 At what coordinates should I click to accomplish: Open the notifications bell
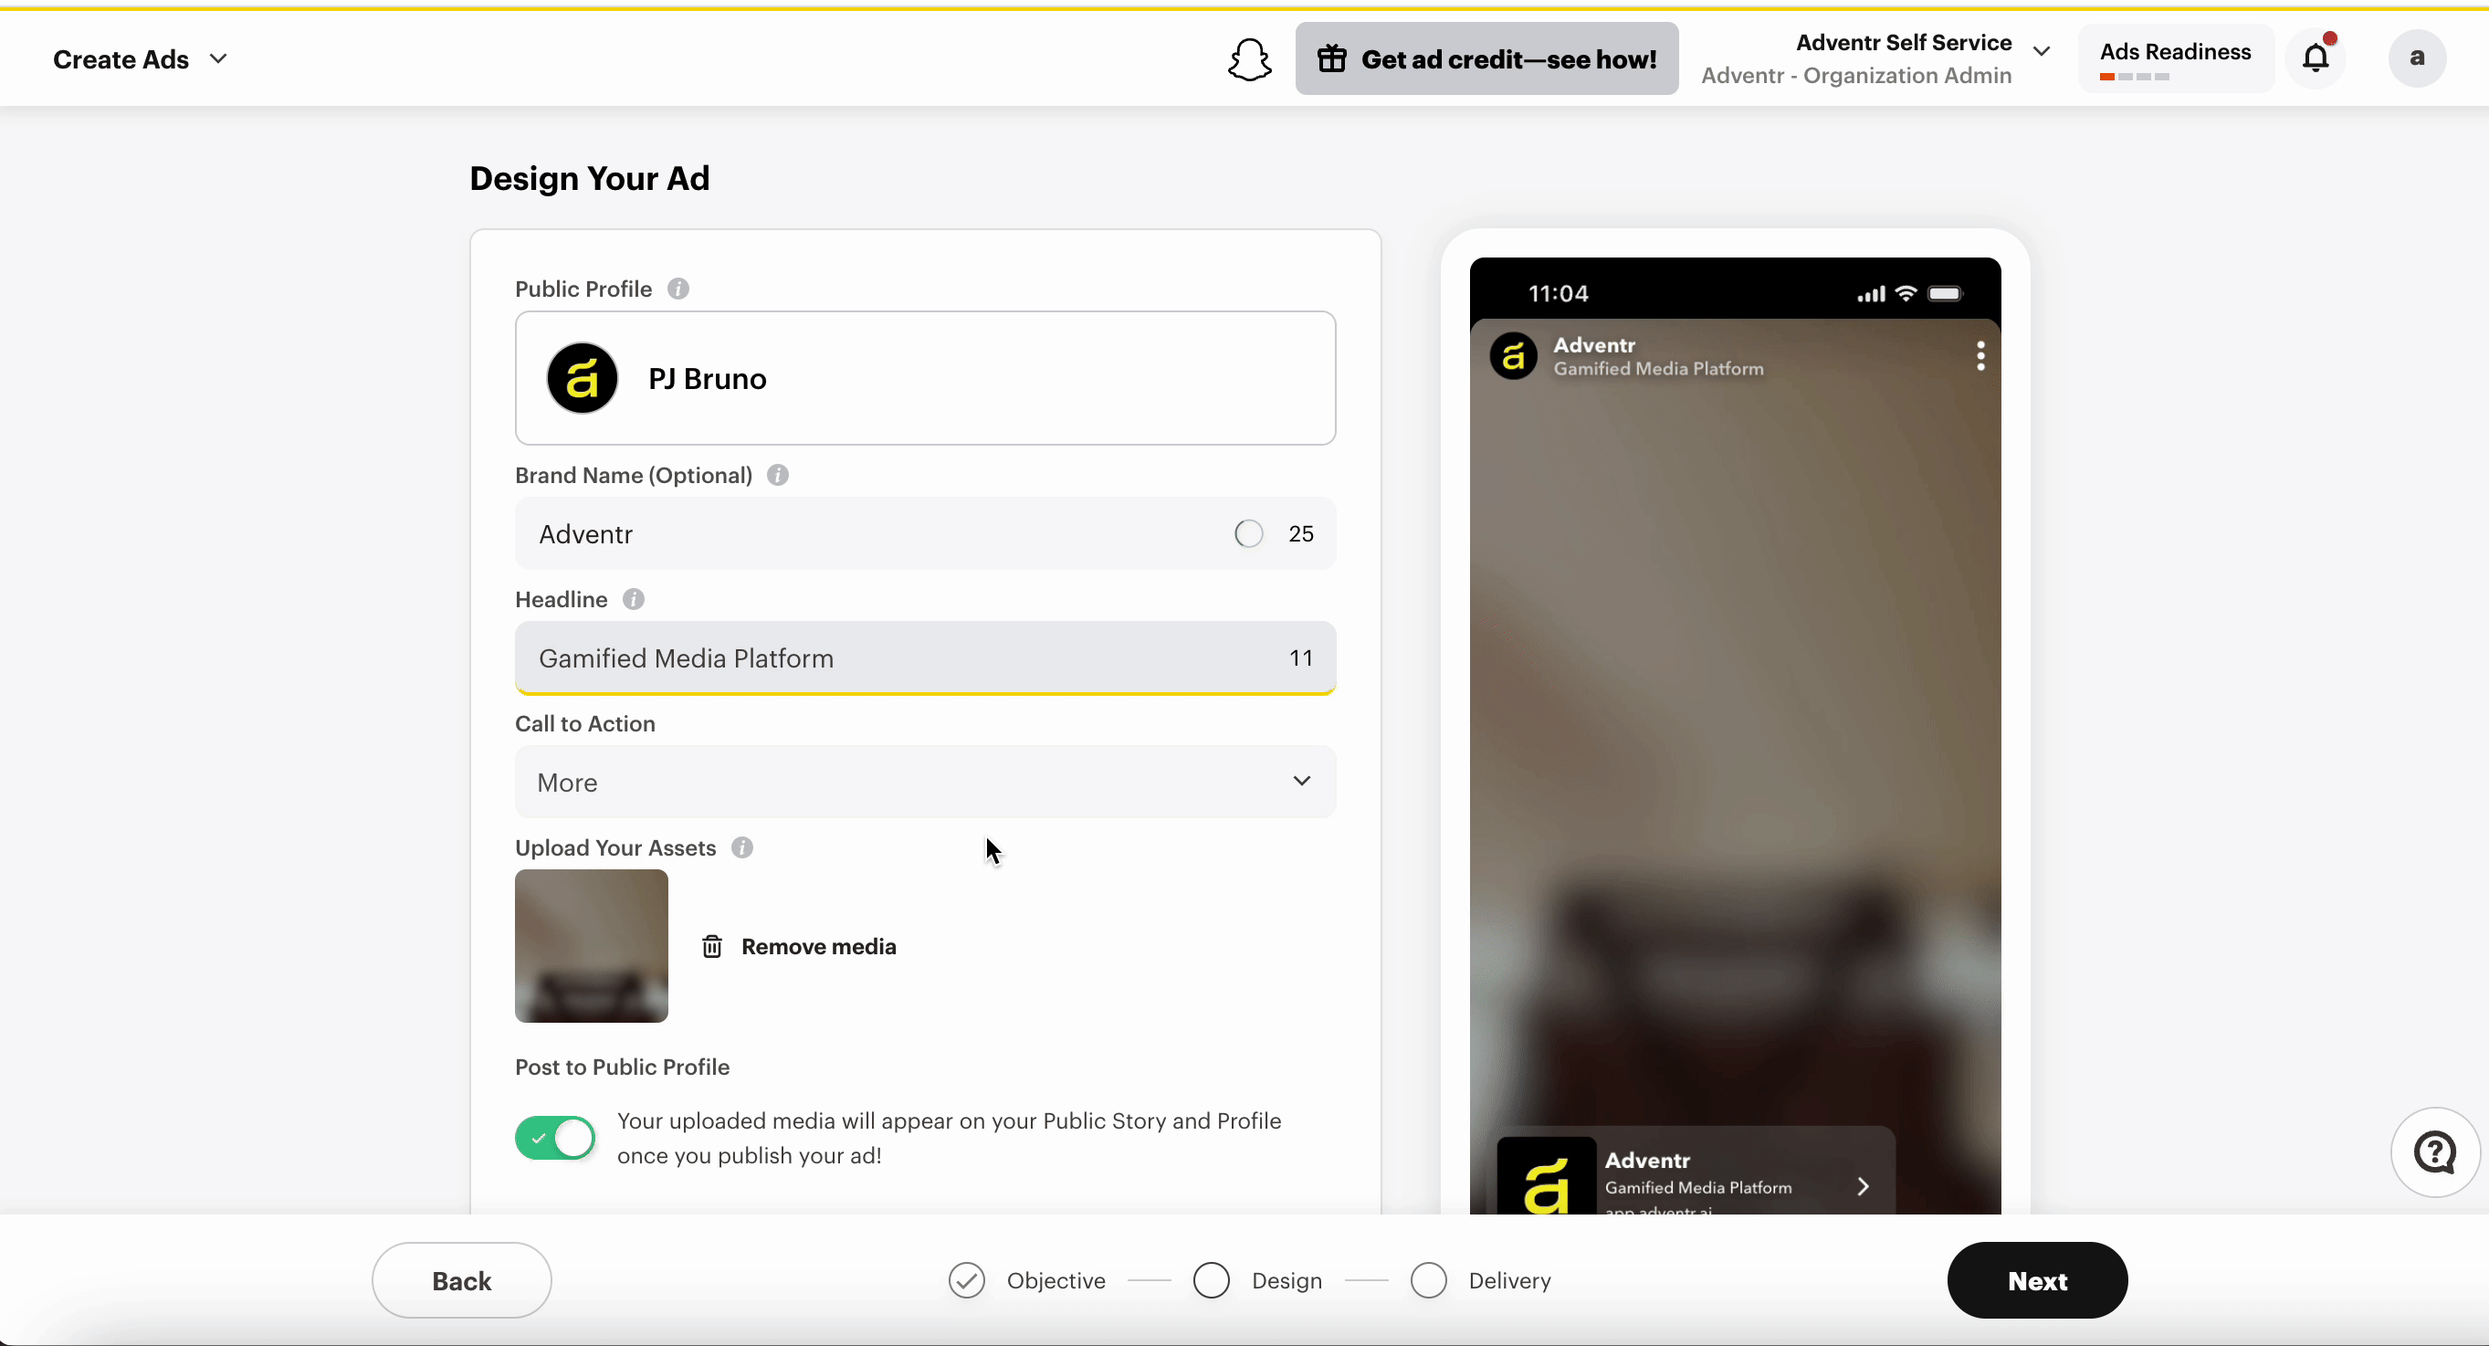(2316, 58)
